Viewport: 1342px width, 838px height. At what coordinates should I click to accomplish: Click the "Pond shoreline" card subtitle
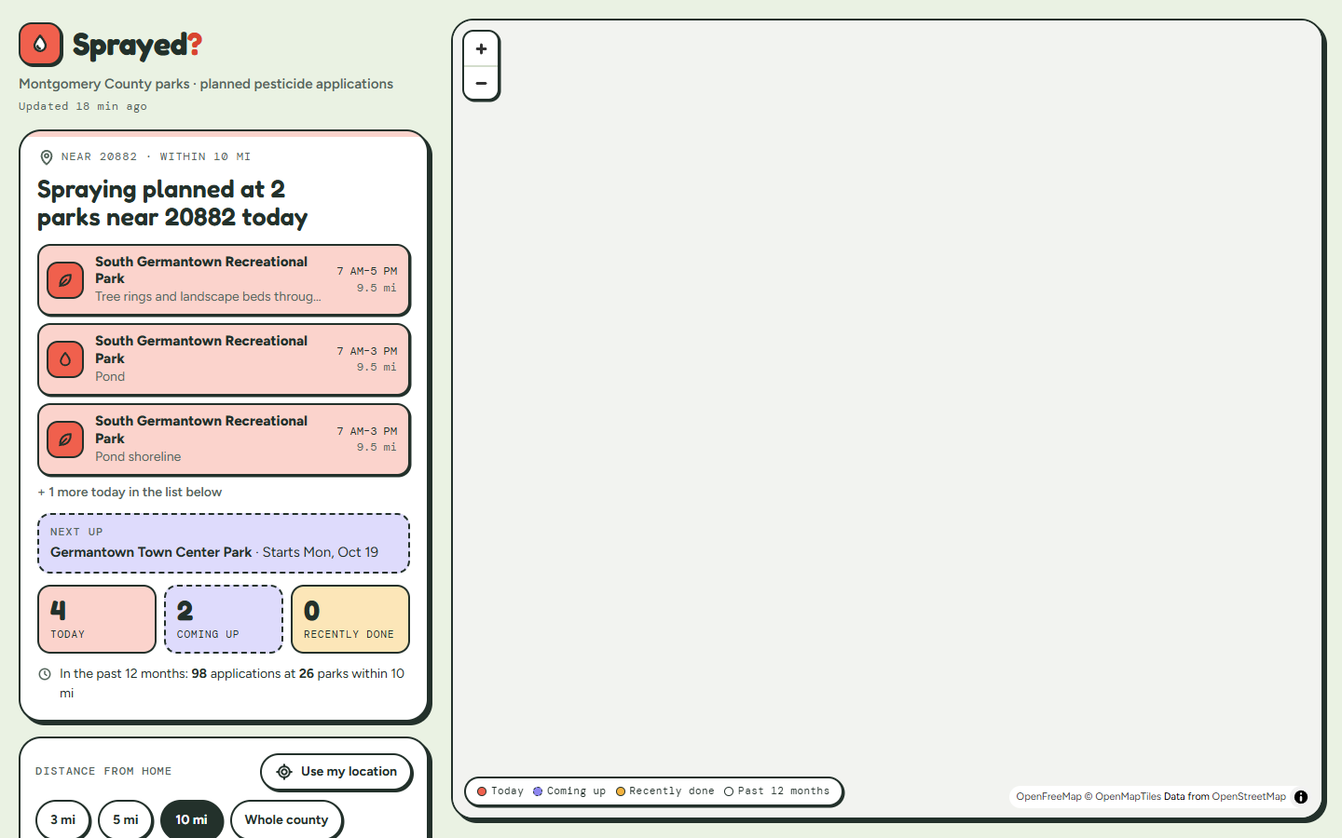pyautogui.click(x=138, y=457)
